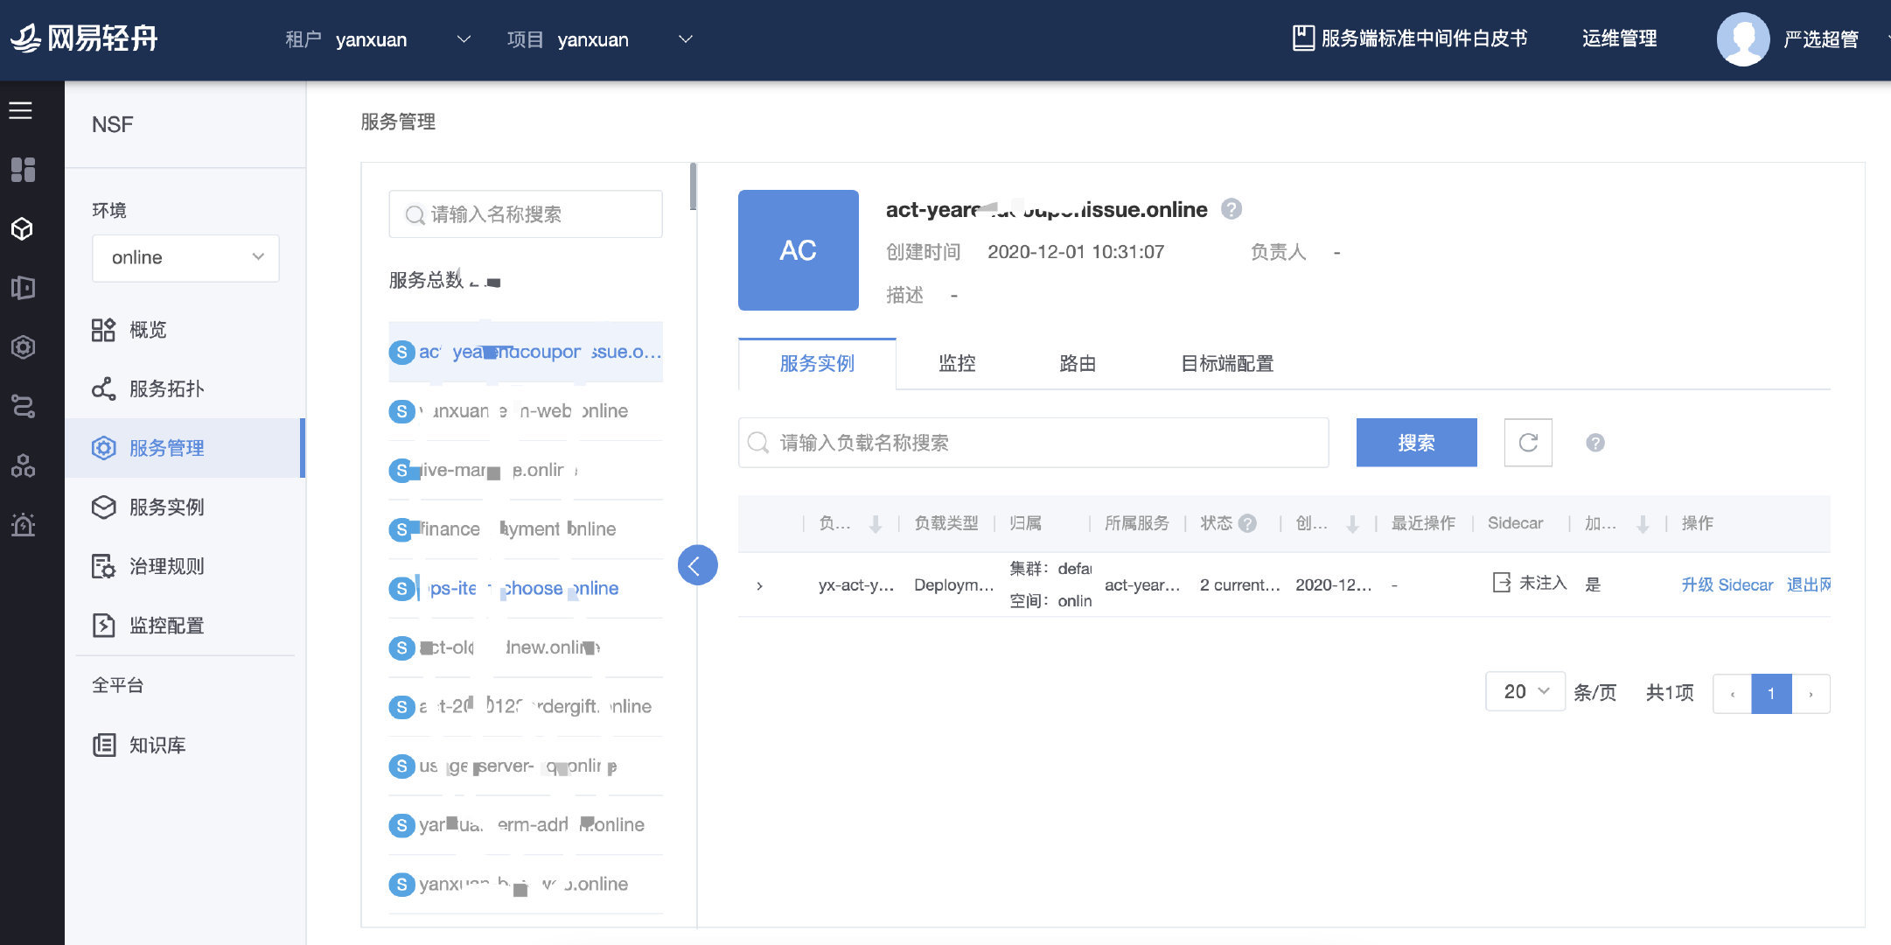Click the refresh icon next to search
1891x945 pixels.
pyautogui.click(x=1527, y=443)
